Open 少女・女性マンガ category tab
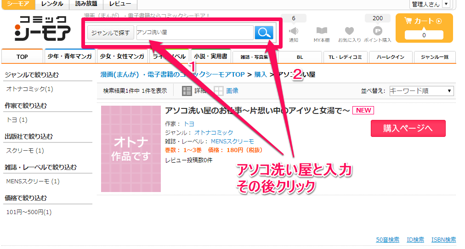 pos(122,57)
